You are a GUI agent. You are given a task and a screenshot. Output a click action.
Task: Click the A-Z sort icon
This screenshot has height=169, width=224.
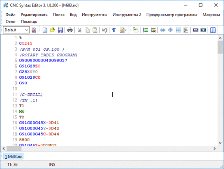click(186, 30)
